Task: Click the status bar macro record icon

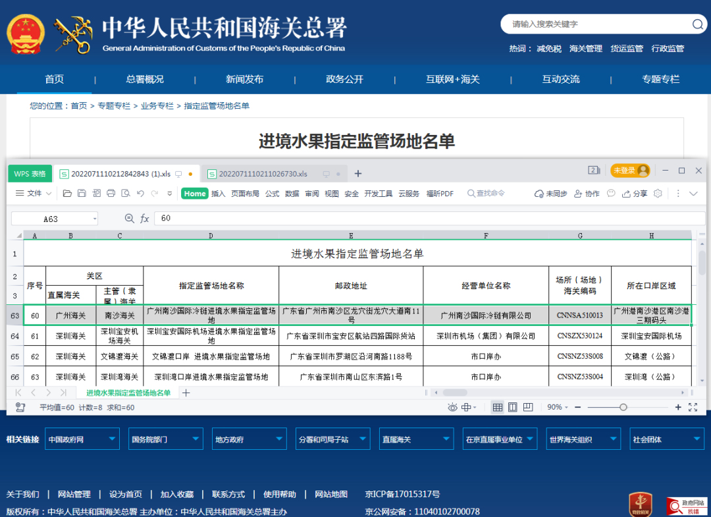Action: coord(20,407)
